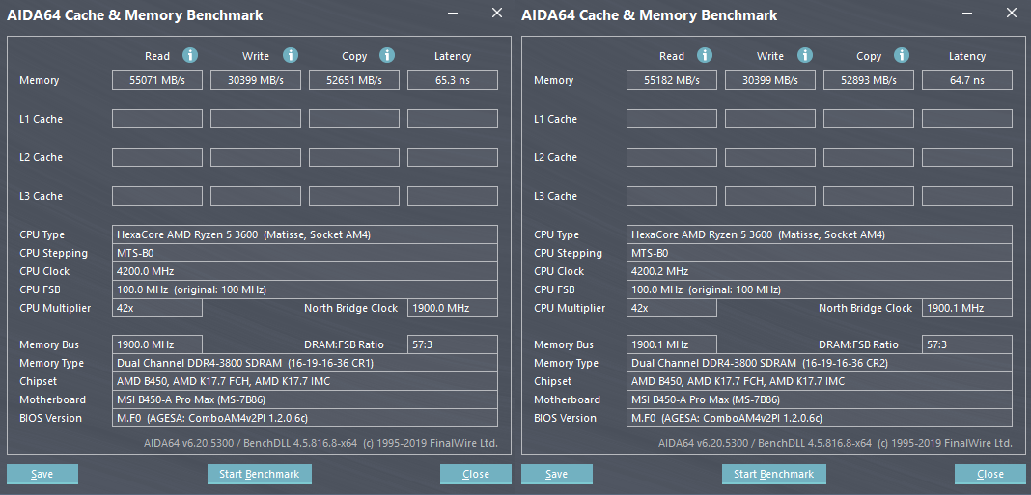Click the Write info icon in right window

click(804, 56)
